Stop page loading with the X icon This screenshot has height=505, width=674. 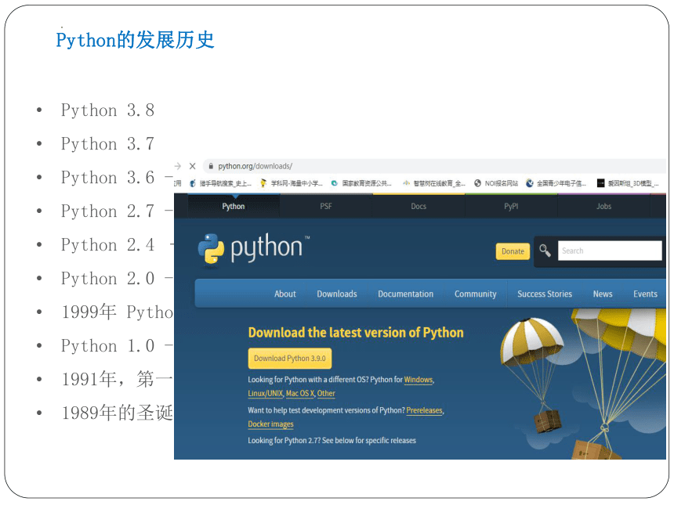click(x=193, y=166)
